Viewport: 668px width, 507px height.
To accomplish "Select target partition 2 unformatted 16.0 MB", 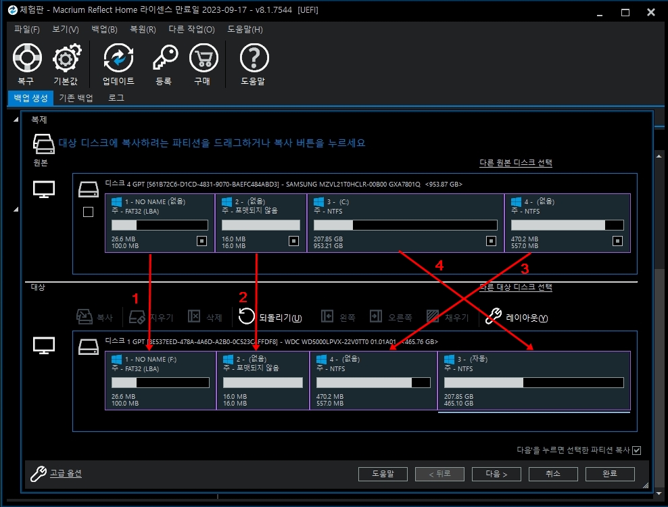I will point(263,381).
